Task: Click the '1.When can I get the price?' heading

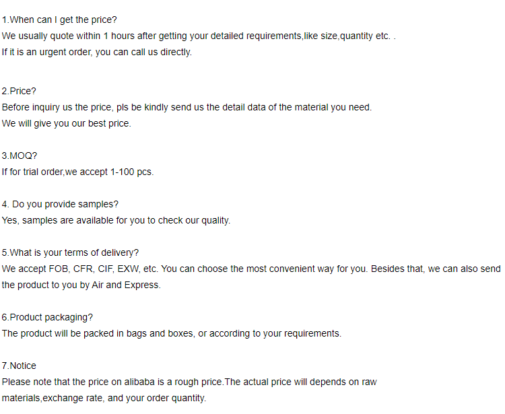Action: 59,20
